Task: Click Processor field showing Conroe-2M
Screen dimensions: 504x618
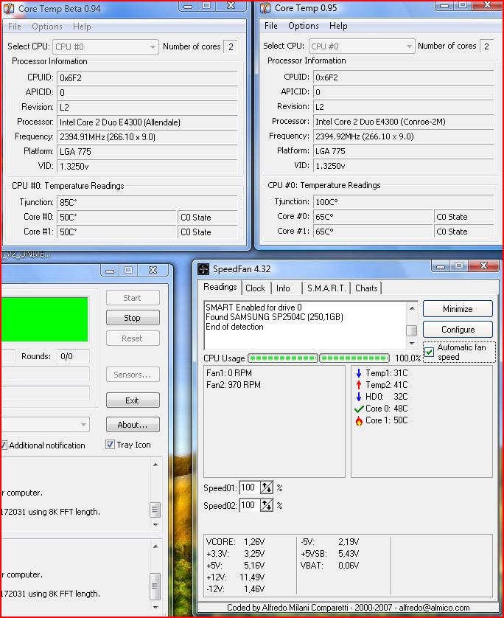Action: point(404,122)
